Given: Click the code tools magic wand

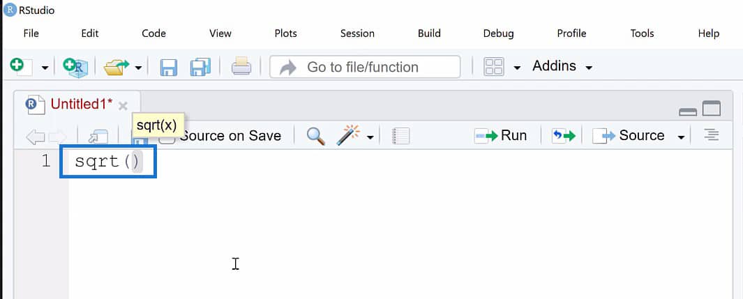Looking at the screenshot, I should [348, 135].
